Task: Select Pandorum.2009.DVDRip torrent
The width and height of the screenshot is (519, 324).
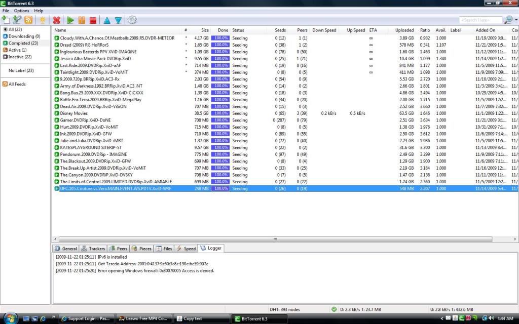Action: (x=285, y=154)
